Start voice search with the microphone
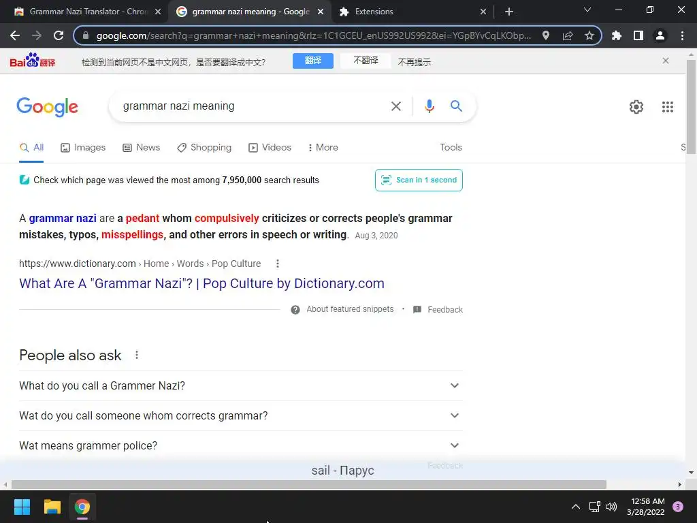The height and width of the screenshot is (523, 697). click(429, 106)
